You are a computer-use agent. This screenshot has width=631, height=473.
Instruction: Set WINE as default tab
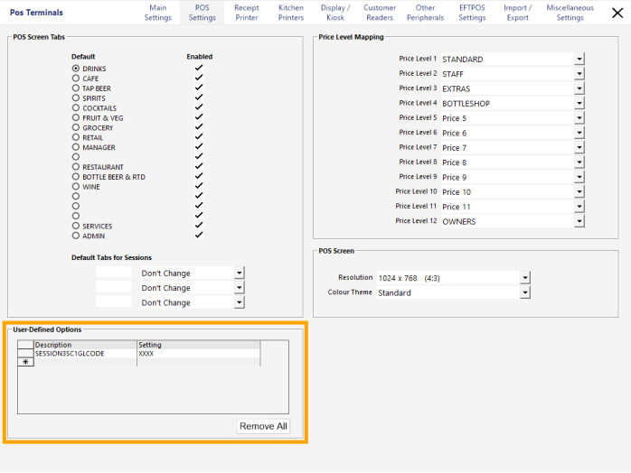[76, 187]
